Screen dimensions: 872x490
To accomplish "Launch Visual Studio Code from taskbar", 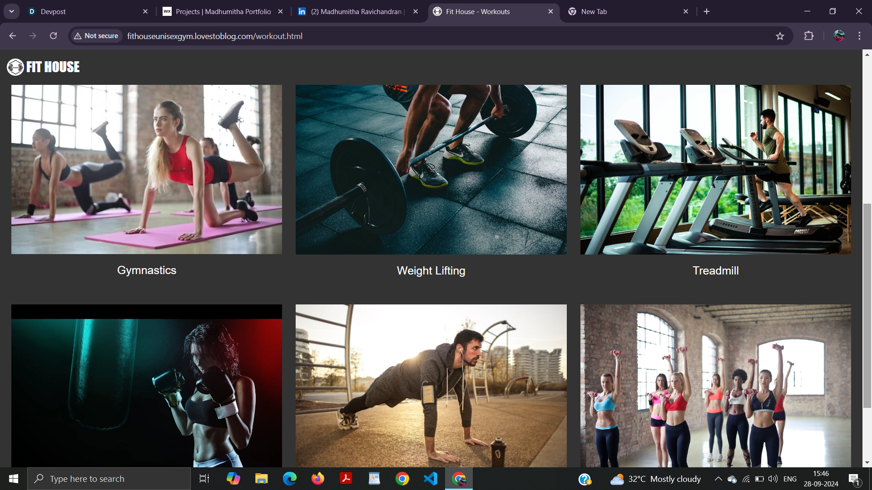I will pos(430,479).
